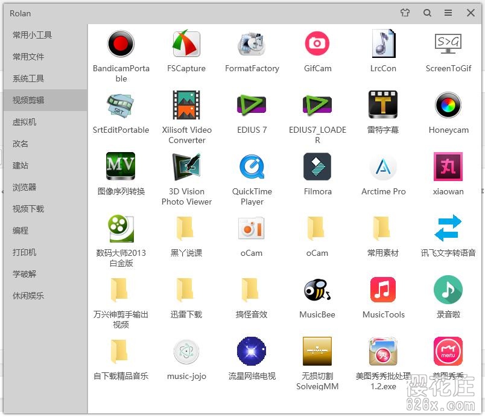485x417 pixels.
Task: Open 图像序列转换 MV icon
Action: point(121,167)
